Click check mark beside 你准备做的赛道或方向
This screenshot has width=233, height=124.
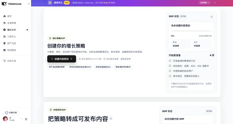click(x=170, y=61)
